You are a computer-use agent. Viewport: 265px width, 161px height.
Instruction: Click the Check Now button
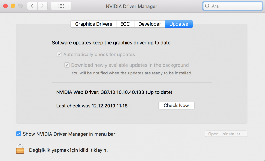tap(176, 105)
